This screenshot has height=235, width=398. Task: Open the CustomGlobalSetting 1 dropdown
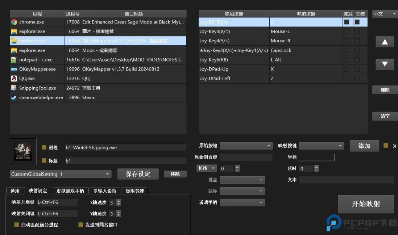click(x=61, y=174)
